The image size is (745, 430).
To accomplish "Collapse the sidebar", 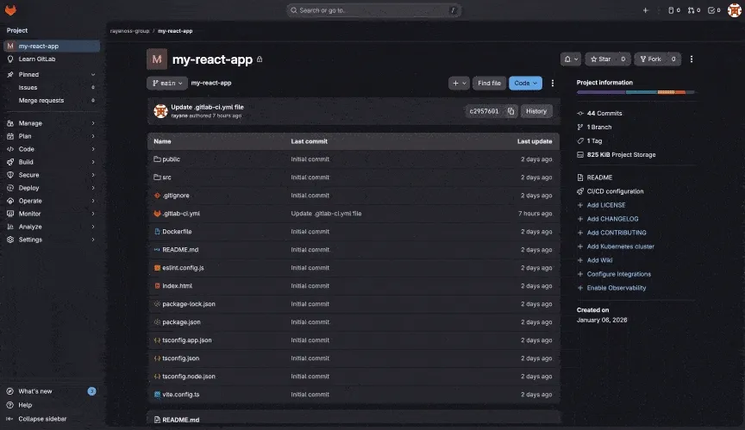I will coord(41,419).
